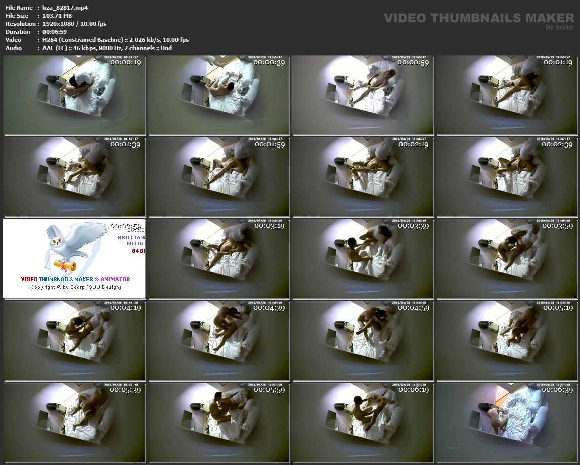Select the thumbnail stamped 00:02:19
Screen dimensions: 580x465
tap(363, 177)
